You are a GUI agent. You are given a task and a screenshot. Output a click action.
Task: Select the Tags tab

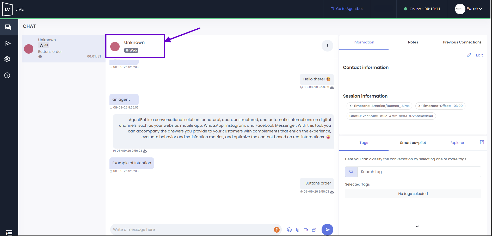(364, 143)
